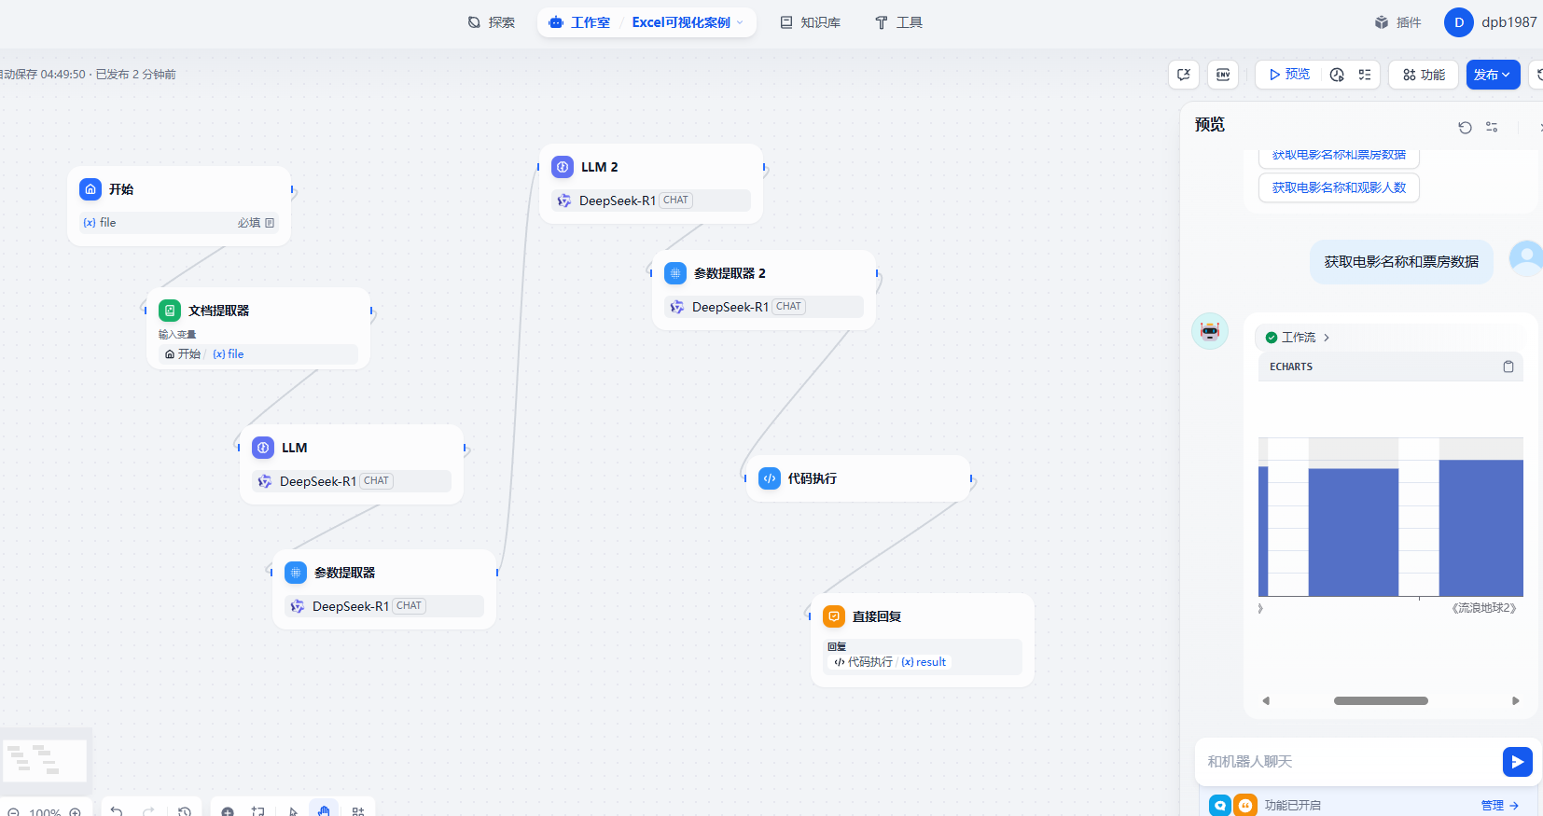
Task: Switch to pointer selection mode
Action: pos(293,810)
